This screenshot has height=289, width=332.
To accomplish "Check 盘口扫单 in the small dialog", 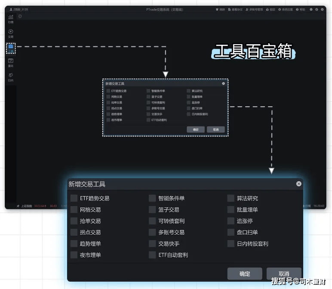I will (x=188, y=108).
